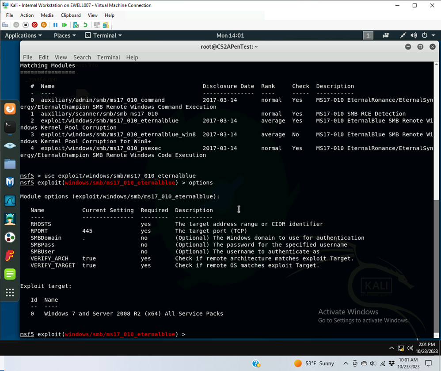This screenshot has width=441, height=371.
Task: Open the Files folder icon in dock
Action: pyautogui.click(x=10, y=164)
